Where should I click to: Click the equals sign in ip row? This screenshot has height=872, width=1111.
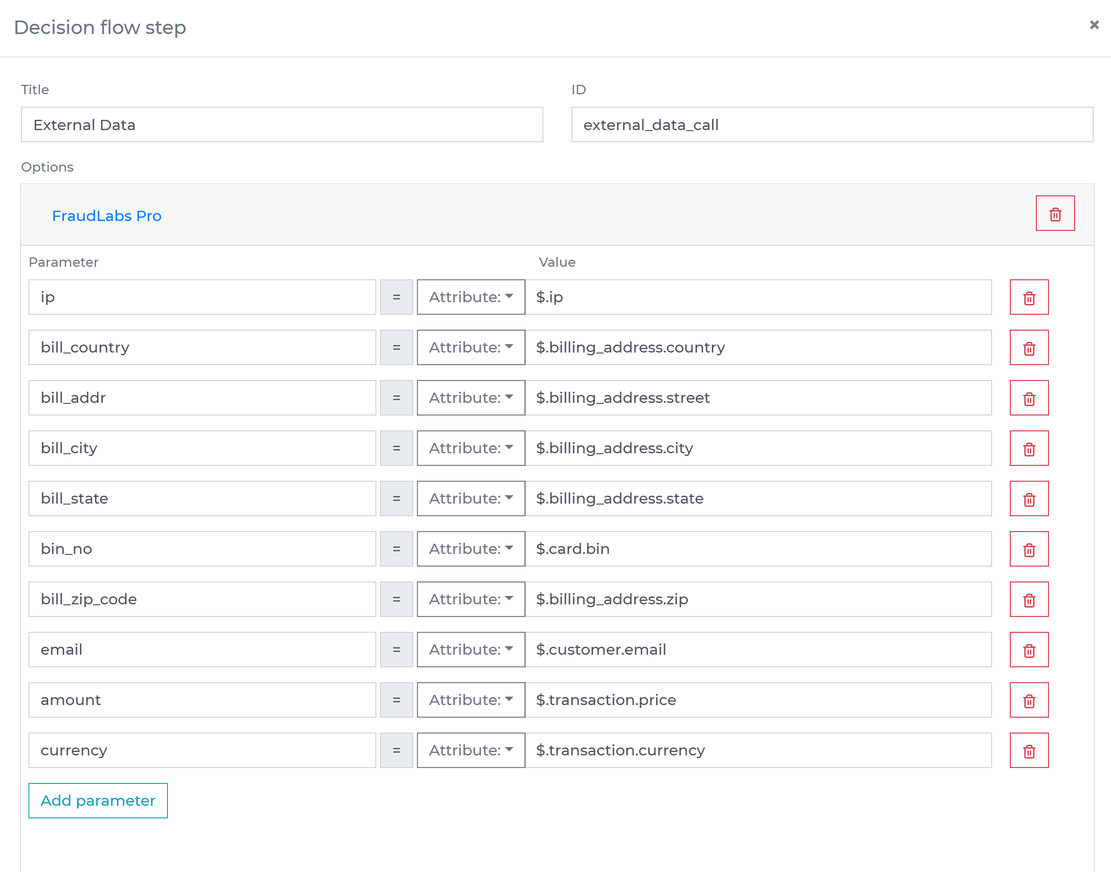tap(397, 297)
